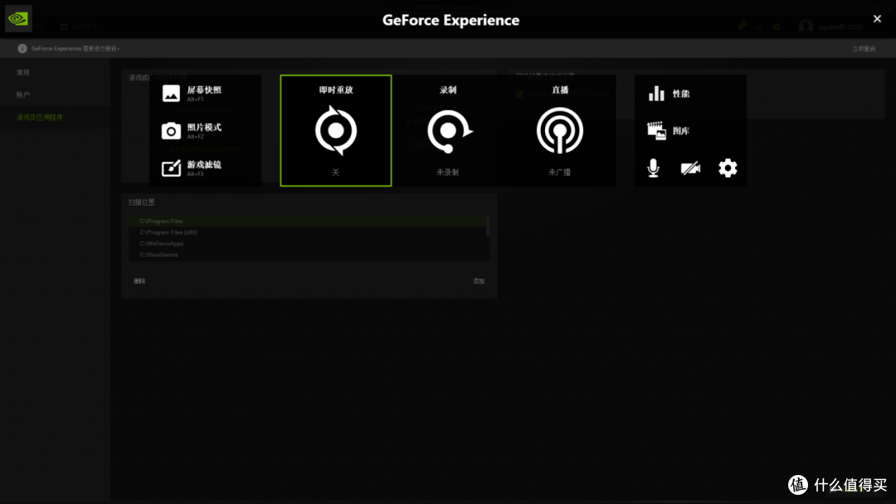Click 添加 to add a scan location
The image size is (896, 504).
(x=480, y=281)
